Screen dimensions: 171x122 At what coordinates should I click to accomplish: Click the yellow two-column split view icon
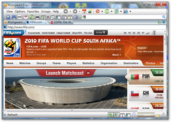tap(70, 17)
